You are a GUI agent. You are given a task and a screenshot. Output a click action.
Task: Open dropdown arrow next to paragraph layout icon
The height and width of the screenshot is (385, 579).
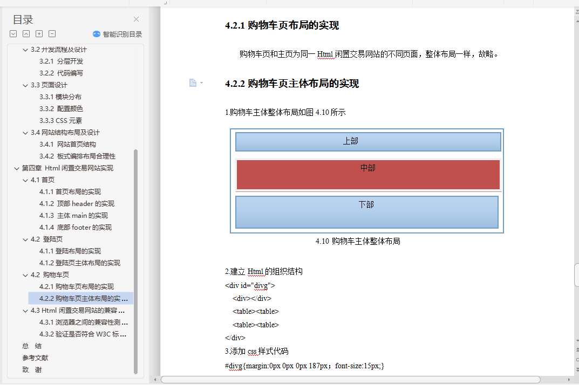tap(202, 82)
